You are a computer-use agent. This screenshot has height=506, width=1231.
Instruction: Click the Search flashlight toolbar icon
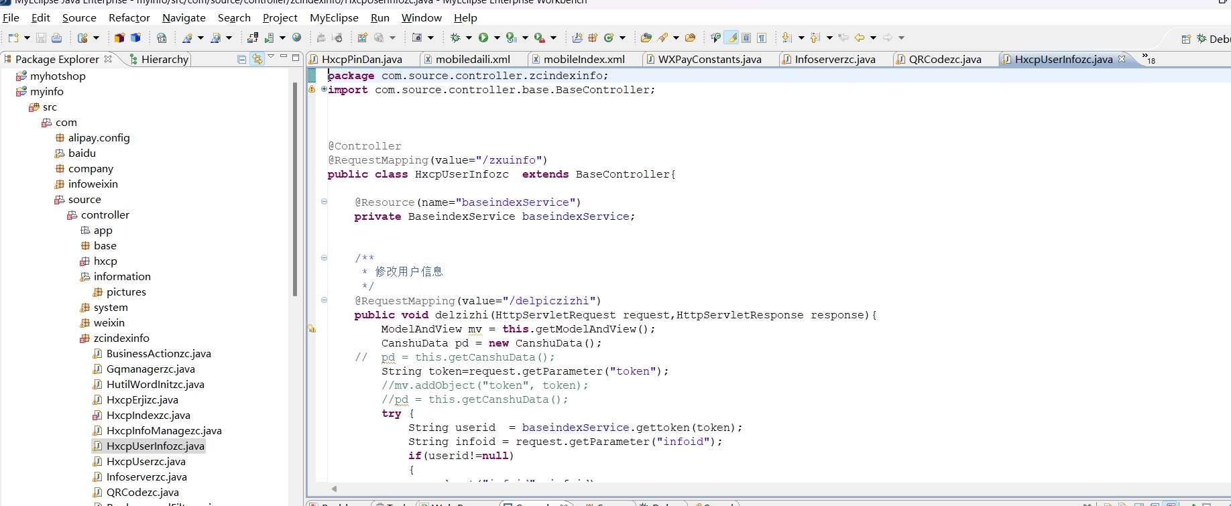(663, 38)
